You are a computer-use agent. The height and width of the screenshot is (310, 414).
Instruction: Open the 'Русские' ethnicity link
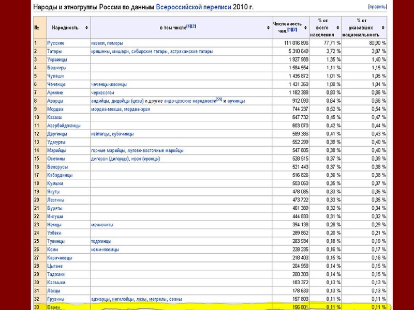tap(55, 43)
